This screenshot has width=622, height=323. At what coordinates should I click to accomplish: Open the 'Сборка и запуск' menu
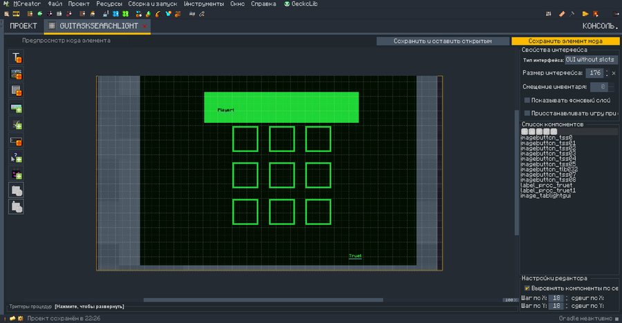[153, 4]
